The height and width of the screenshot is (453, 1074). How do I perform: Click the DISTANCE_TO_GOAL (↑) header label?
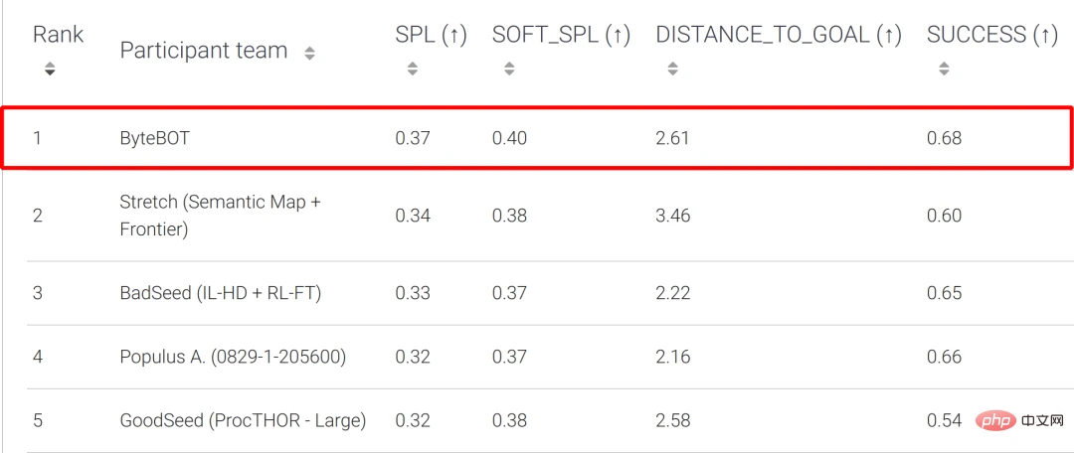pos(779,36)
